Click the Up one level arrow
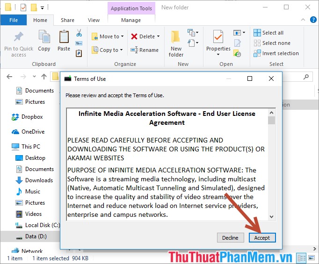319x264 pixels. click(44, 77)
